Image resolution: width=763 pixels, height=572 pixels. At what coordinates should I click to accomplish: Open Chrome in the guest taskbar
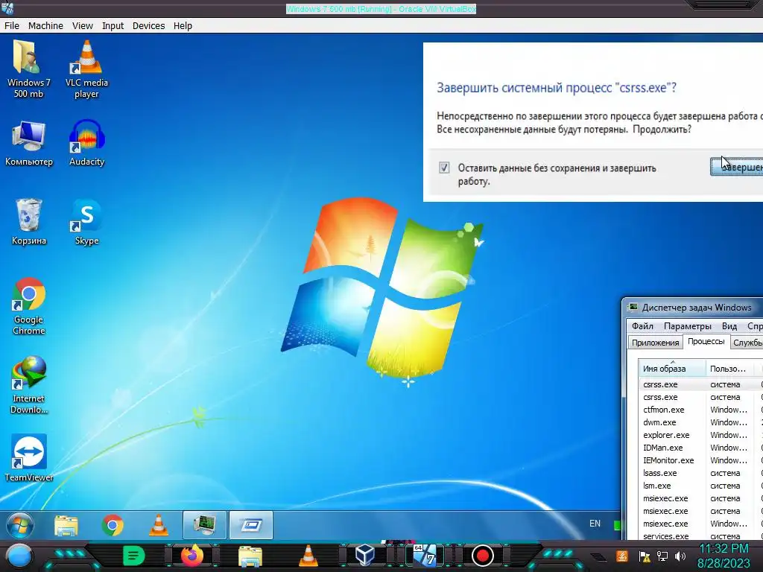[x=113, y=525]
